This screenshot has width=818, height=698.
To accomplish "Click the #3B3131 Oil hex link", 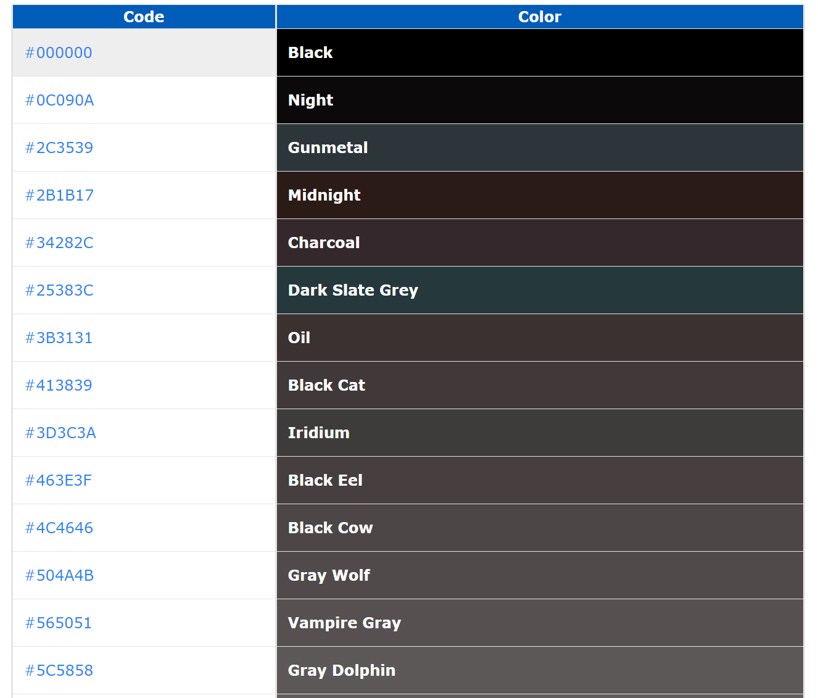I will (x=59, y=338).
